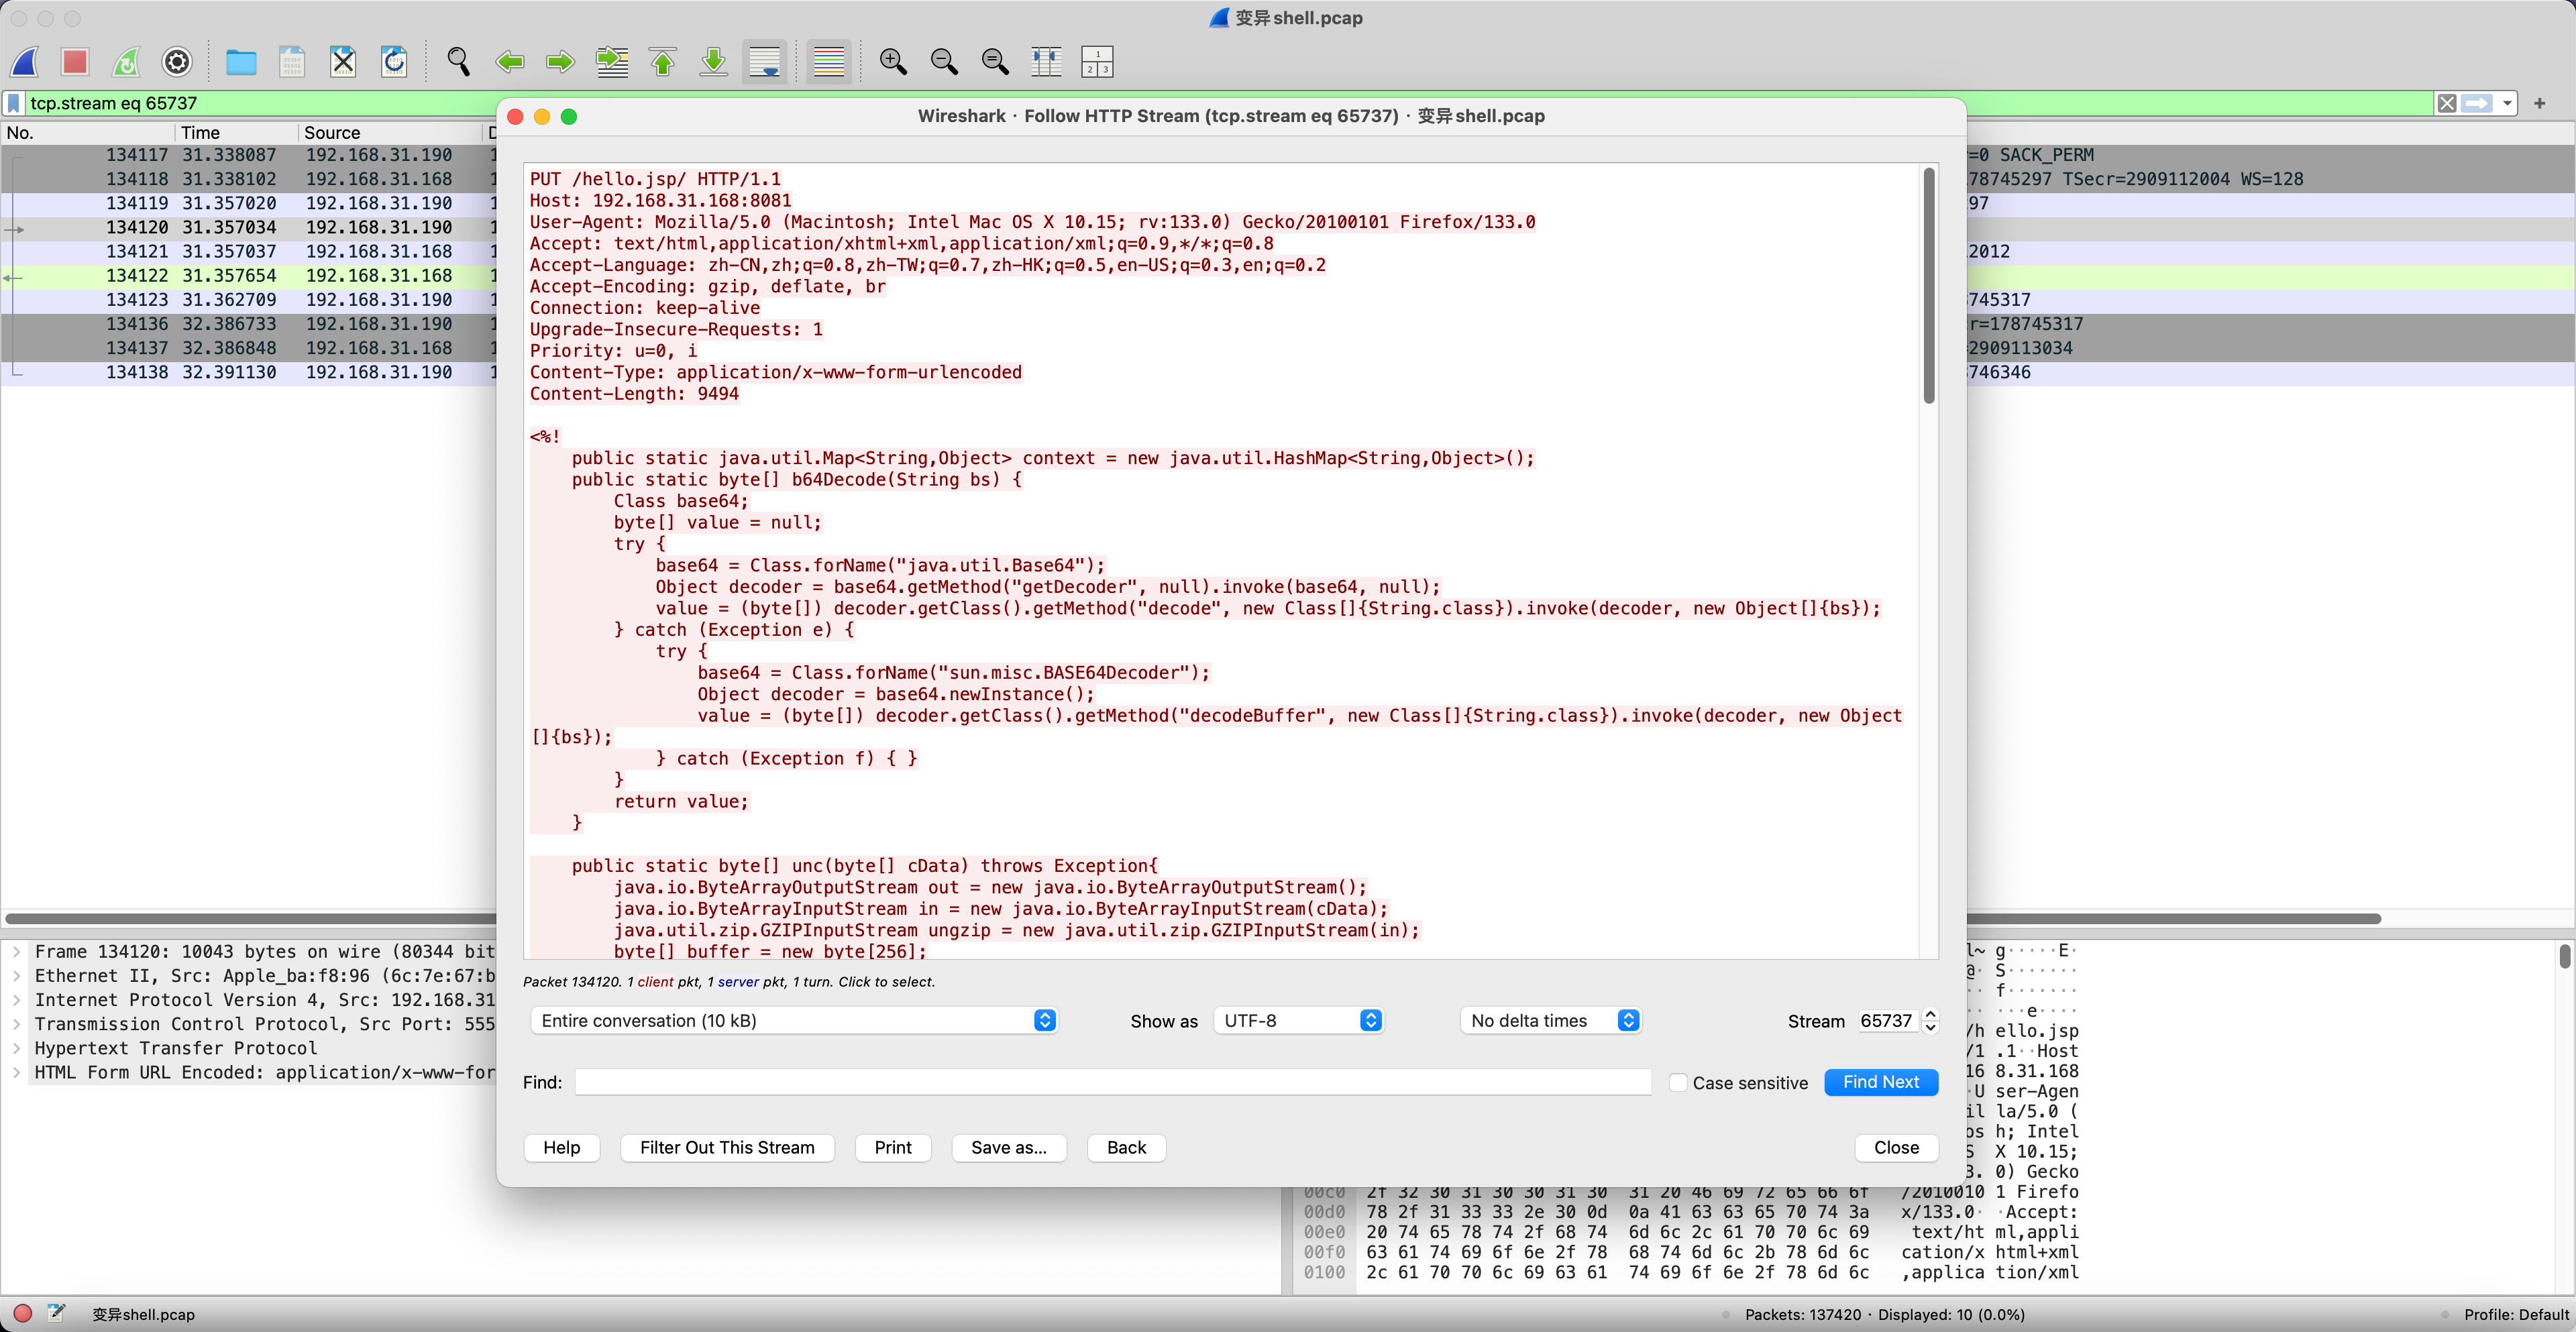Viewport: 2576px width, 1332px height.
Task: Open the layout reset 1-2-3 icon
Action: tap(1097, 62)
